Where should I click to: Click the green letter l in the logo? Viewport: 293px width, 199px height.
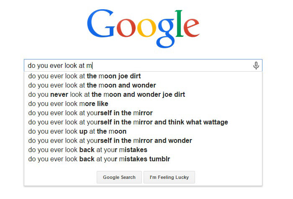[x=179, y=23]
